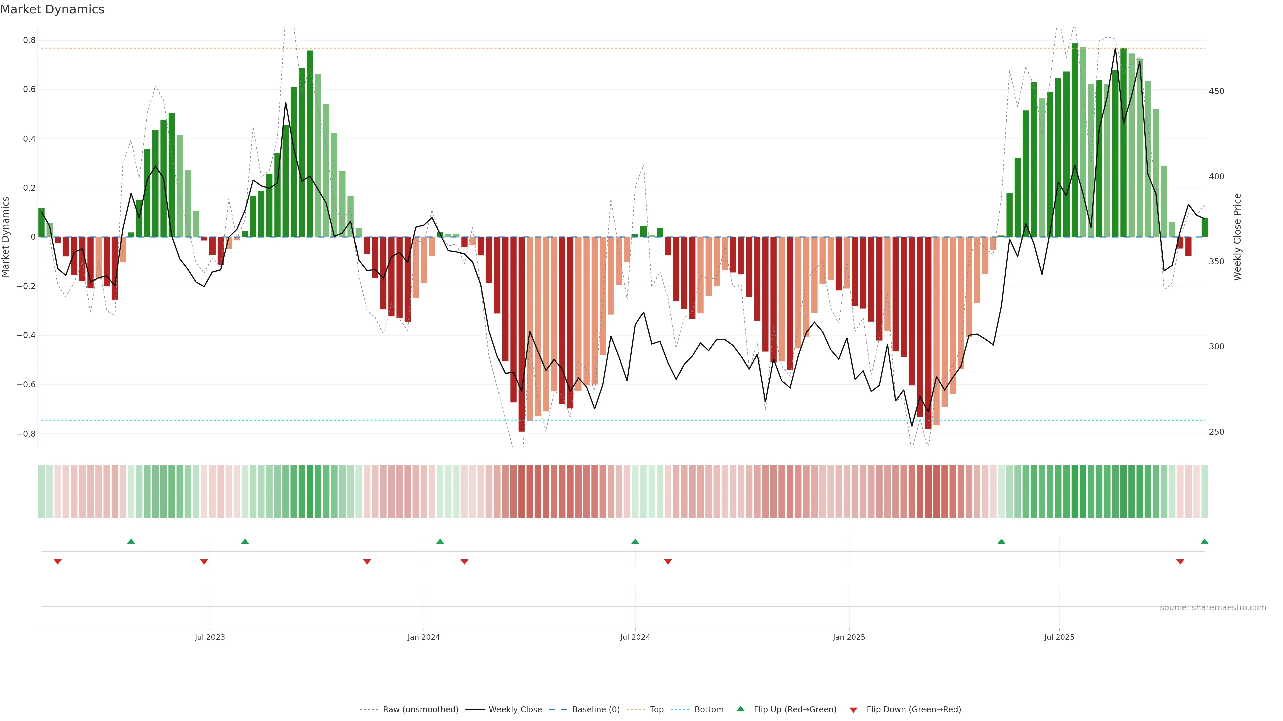This screenshot has height=721, width=1283.
Task: Click the Weekly Close Price axis title
Action: pos(1237,237)
